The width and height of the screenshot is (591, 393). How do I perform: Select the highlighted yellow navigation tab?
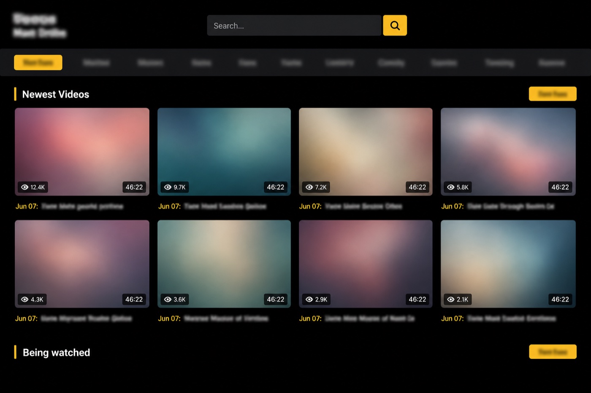38,62
